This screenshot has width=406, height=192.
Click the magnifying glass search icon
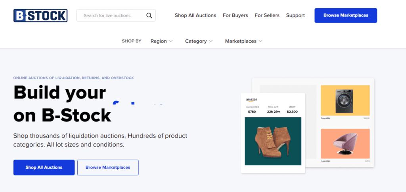(x=149, y=15)
